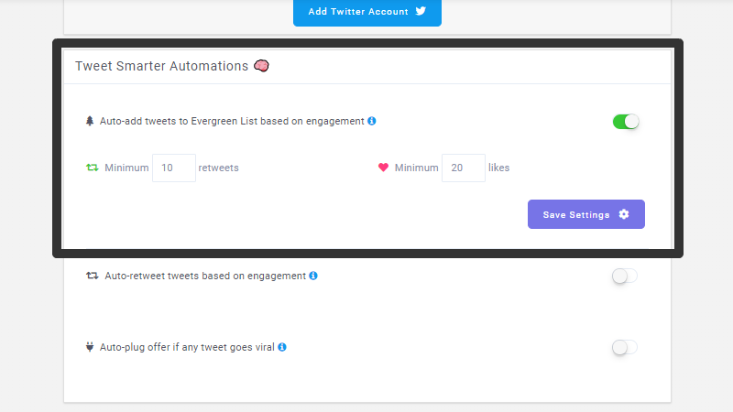The height and width of the screenshot is (412, 733).
Task: Focus the minimum likes input field
Action: [464, 168]
